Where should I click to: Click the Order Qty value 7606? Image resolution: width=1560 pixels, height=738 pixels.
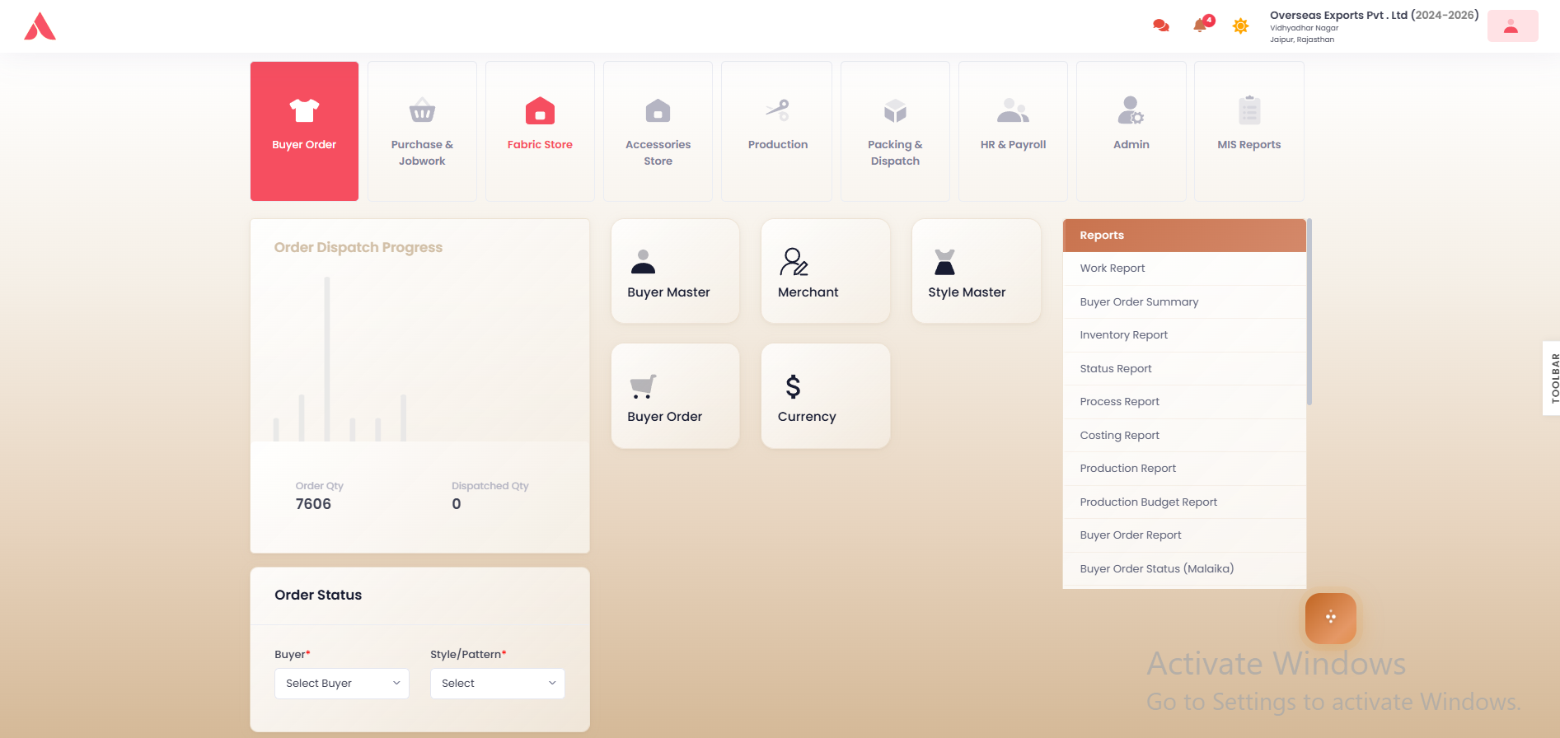(x=313, y=504)
